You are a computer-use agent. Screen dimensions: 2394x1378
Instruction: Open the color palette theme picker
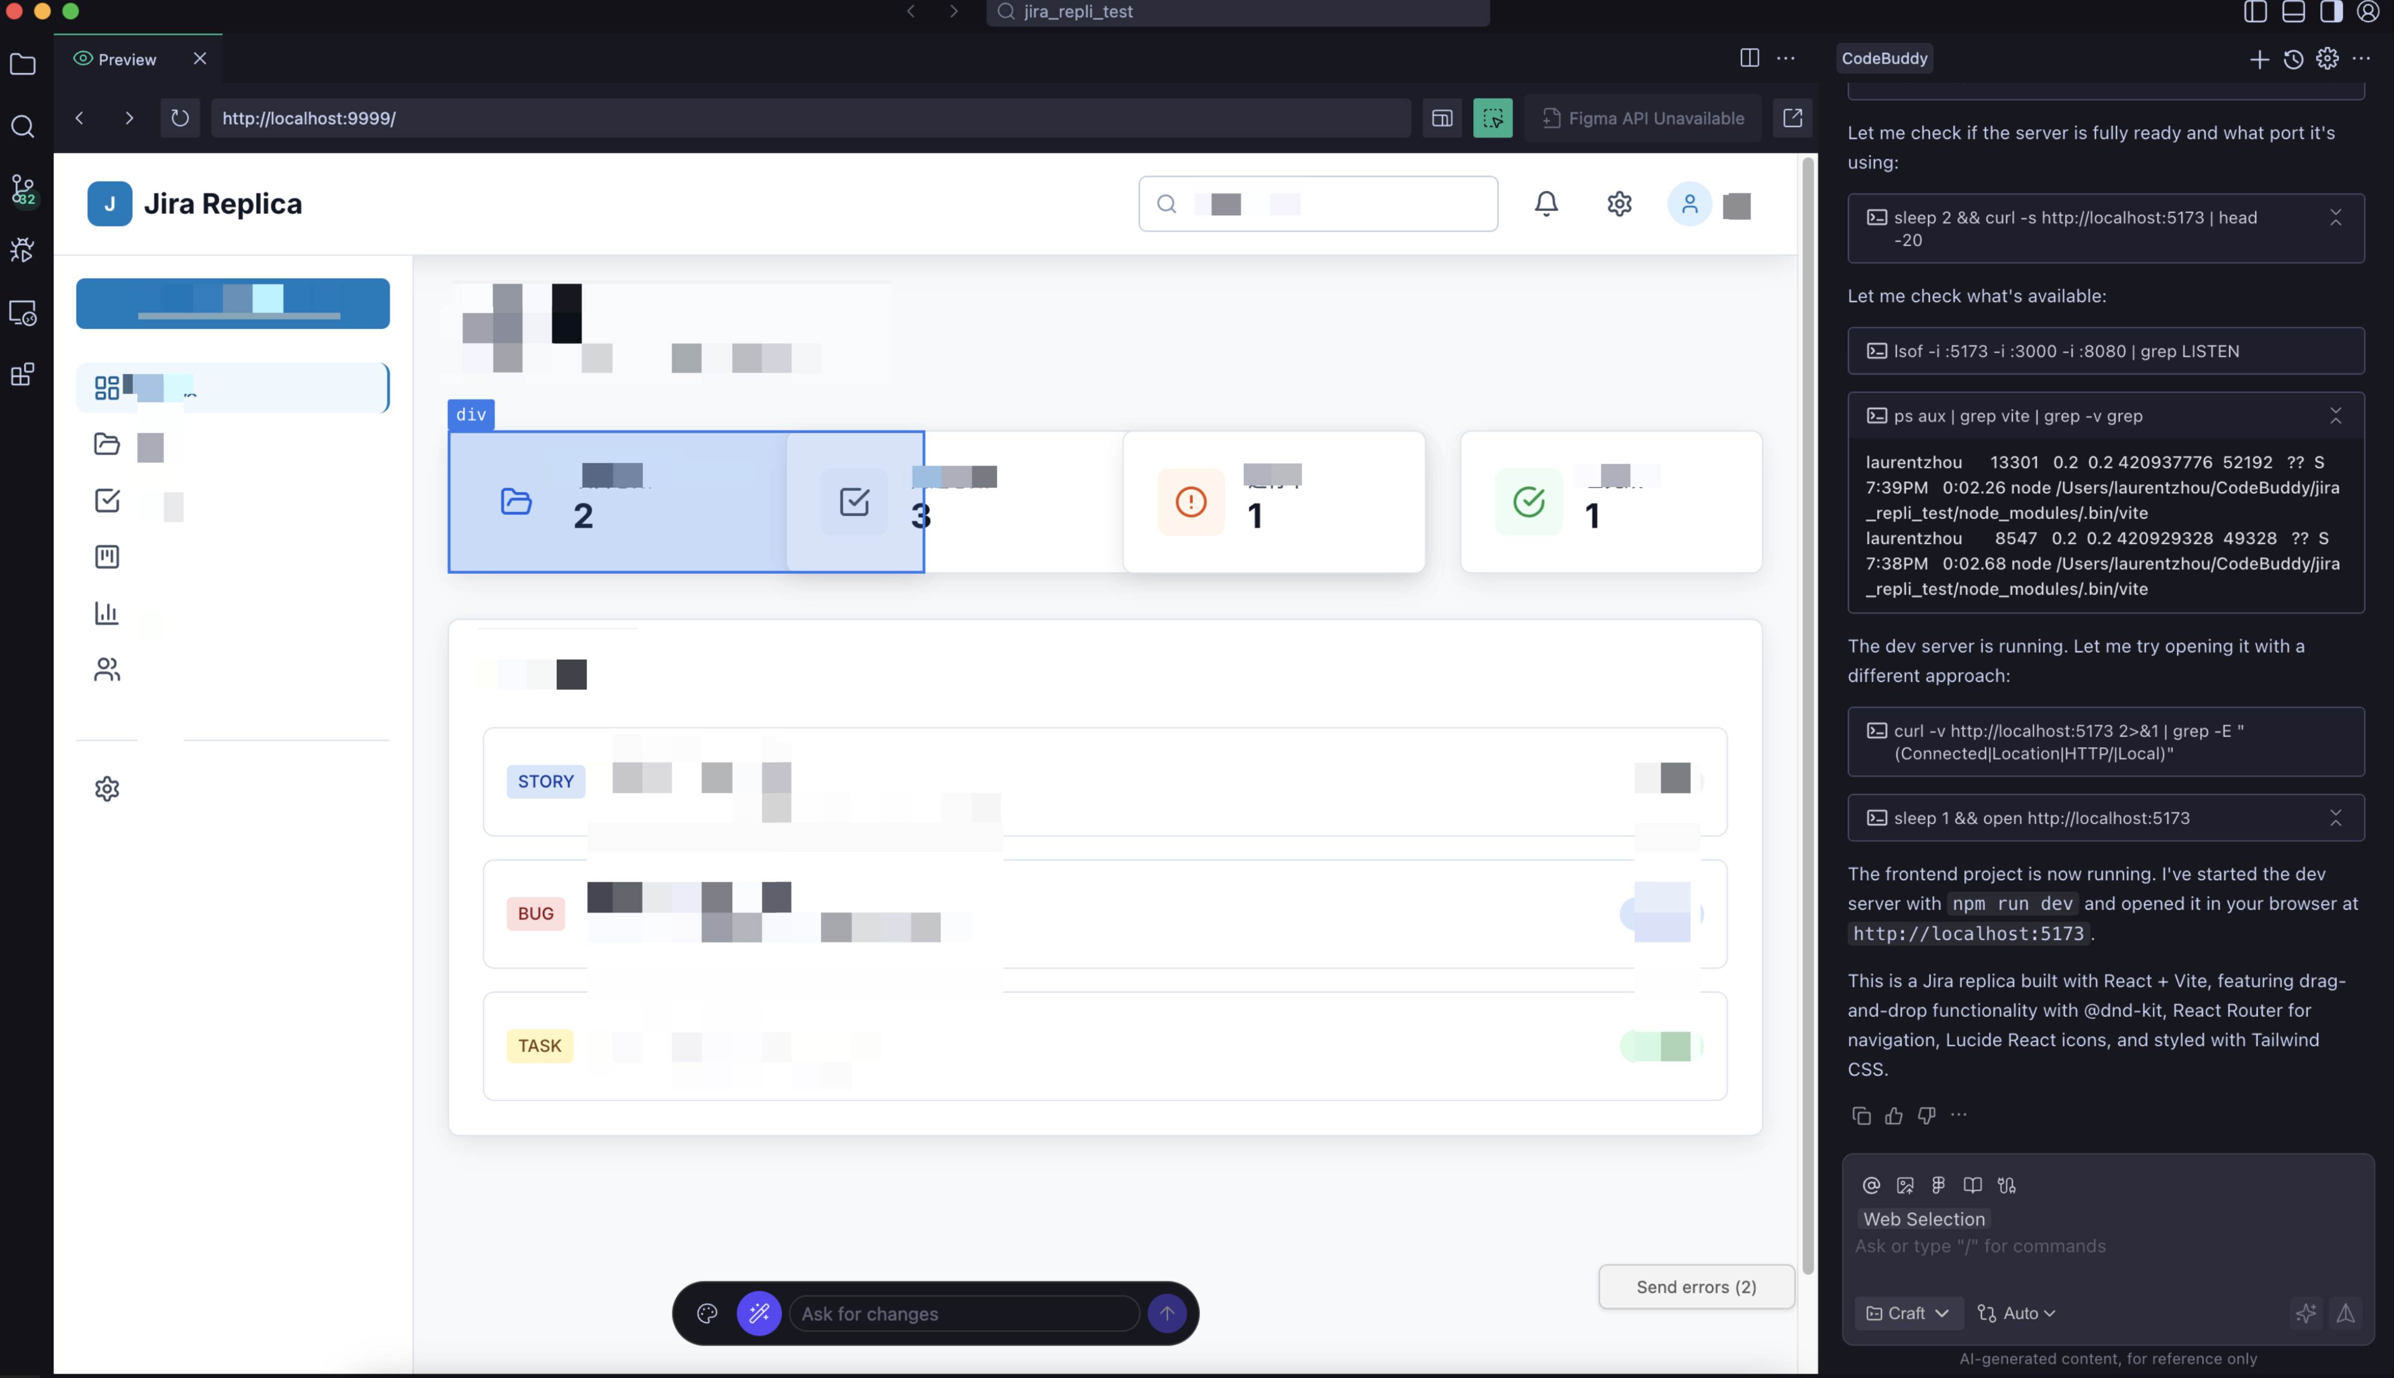click(x=707, y=1313)
